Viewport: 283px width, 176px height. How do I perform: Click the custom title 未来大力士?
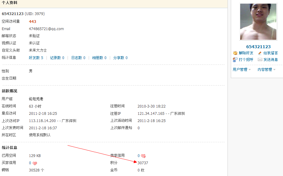pyautogui.click(x=38, y=50)
